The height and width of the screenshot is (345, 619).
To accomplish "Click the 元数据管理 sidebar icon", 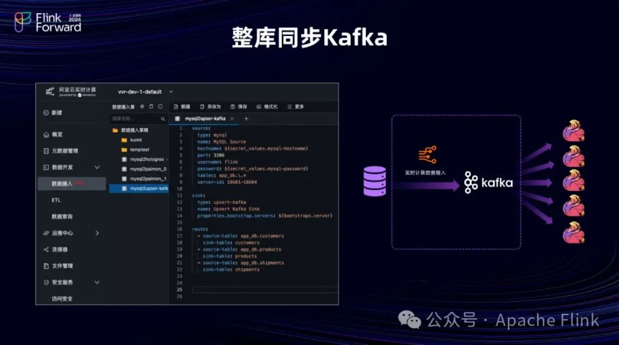I will coord(46,151).
